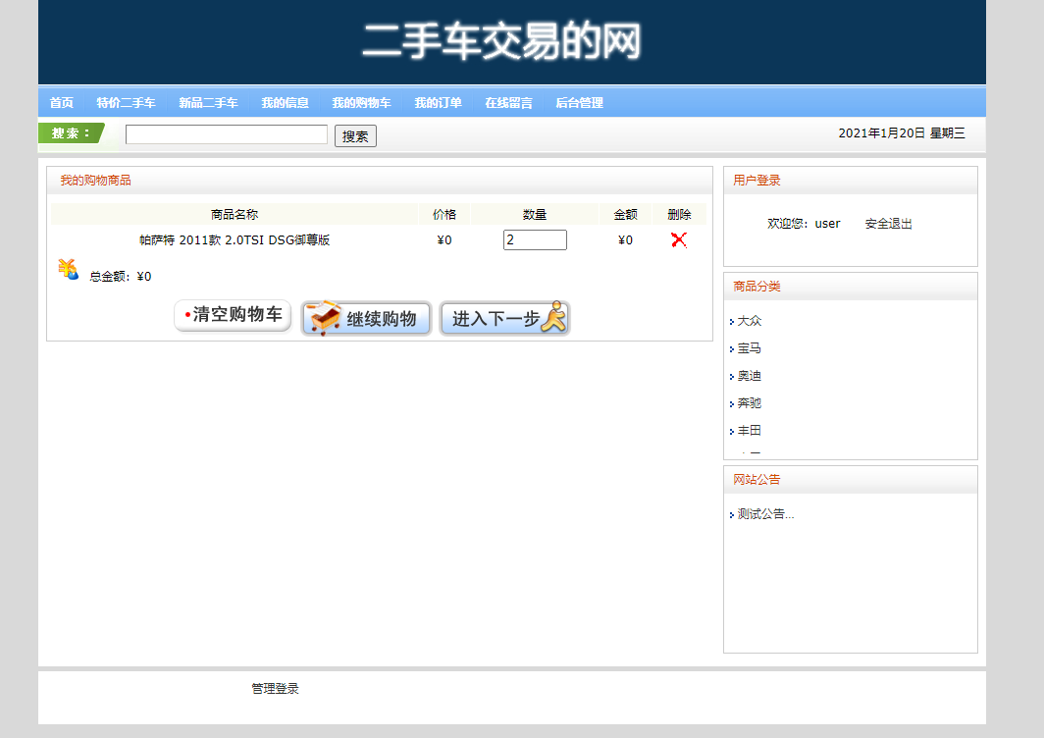Remove 帕萨特 item with red delete X icon
This screenshot has width=1044, height=738.
[678, 239]
